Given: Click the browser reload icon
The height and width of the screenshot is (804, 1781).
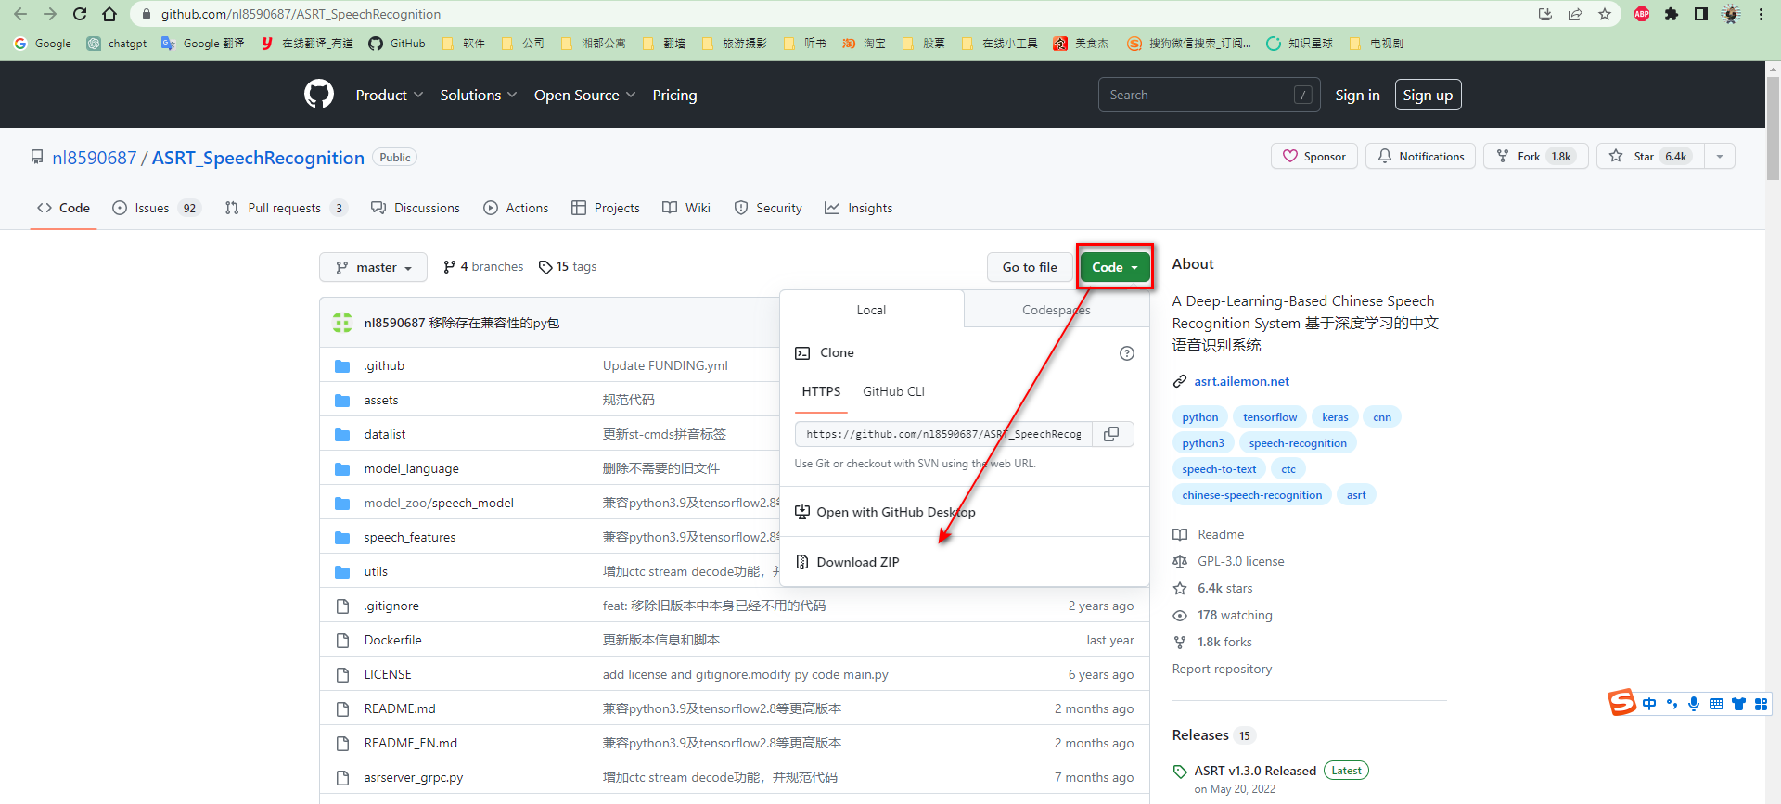Looking at the screenshot, I should pyautogui.click(x=80, y=14).
